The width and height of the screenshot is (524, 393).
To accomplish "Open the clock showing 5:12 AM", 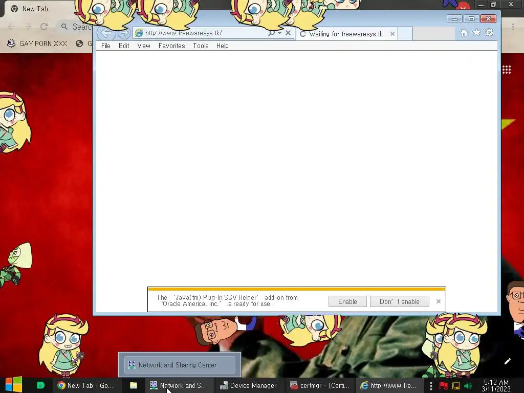I will (496, 385).
